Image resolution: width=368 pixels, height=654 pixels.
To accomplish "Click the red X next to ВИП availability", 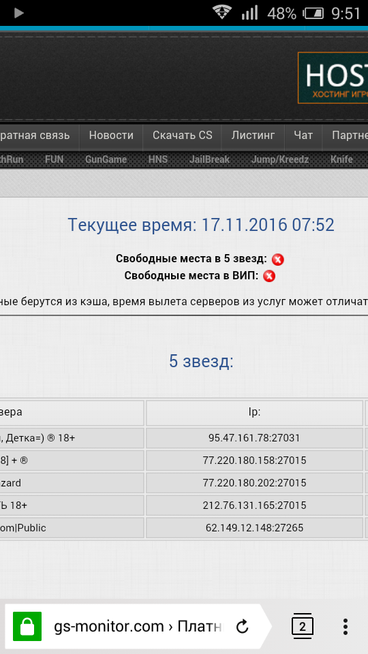I will coord(269,276).
